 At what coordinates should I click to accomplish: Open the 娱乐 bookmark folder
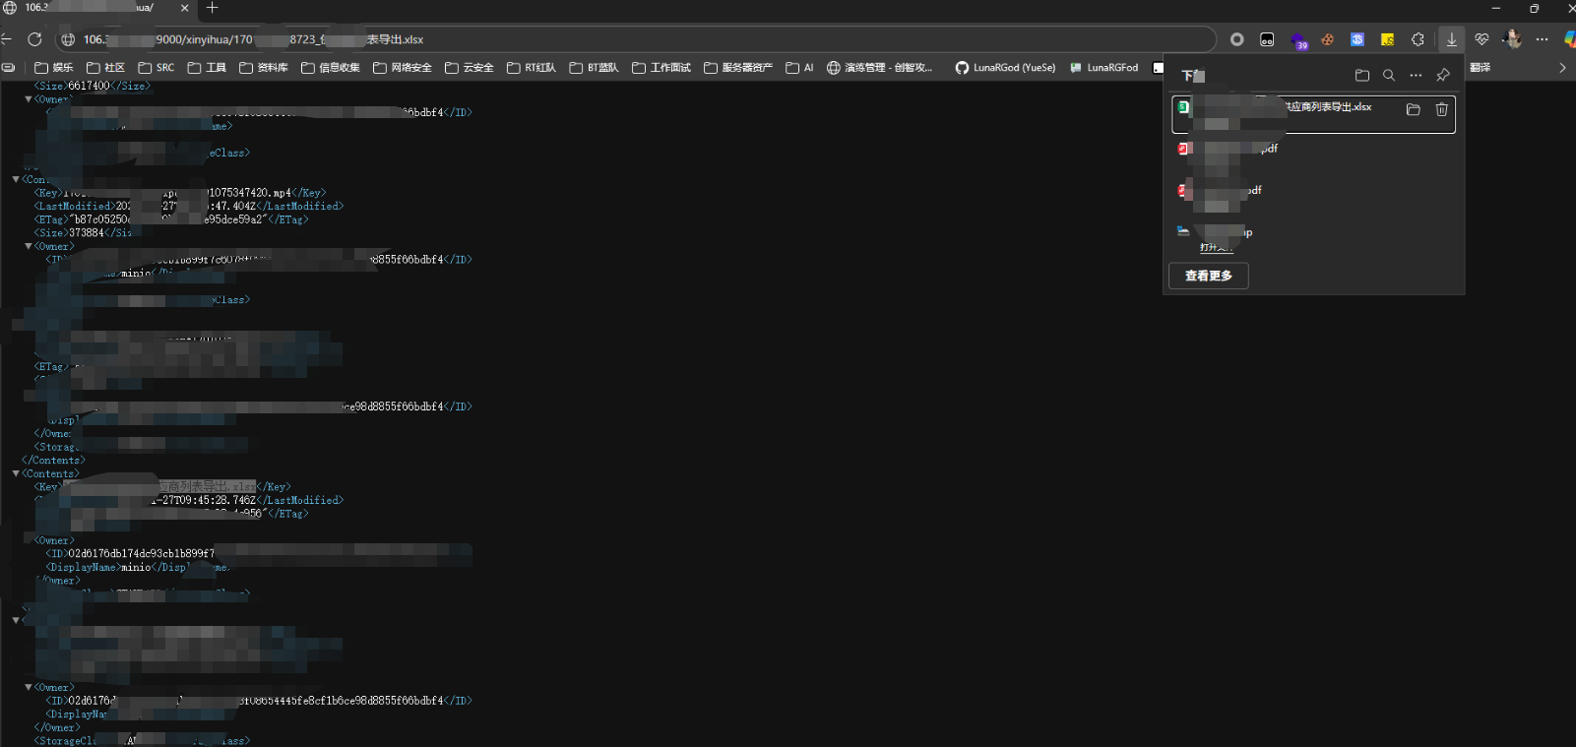[54, 68]
